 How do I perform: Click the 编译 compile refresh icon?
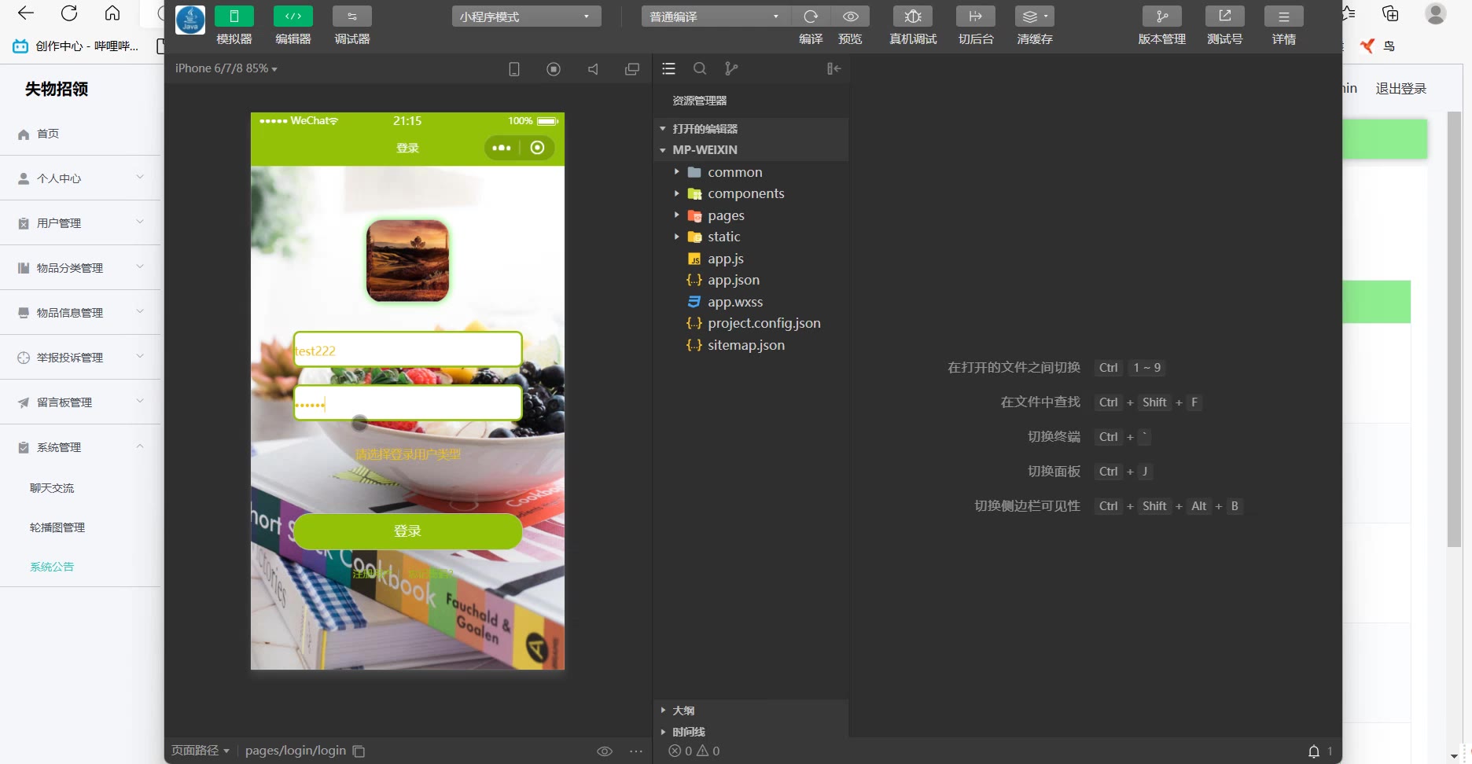811,17
